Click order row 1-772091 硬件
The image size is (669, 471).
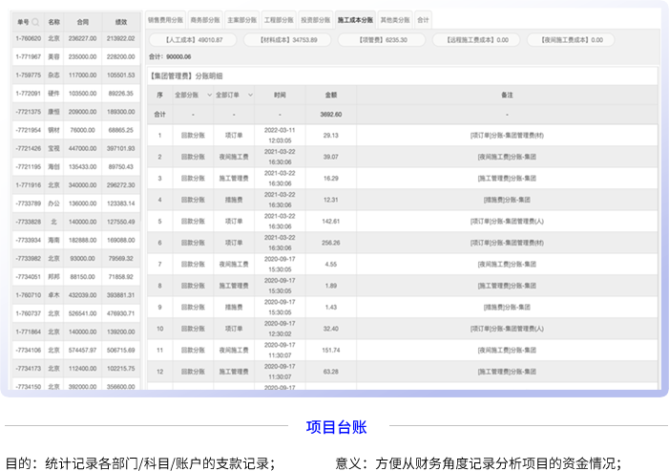tap(74, 94)
